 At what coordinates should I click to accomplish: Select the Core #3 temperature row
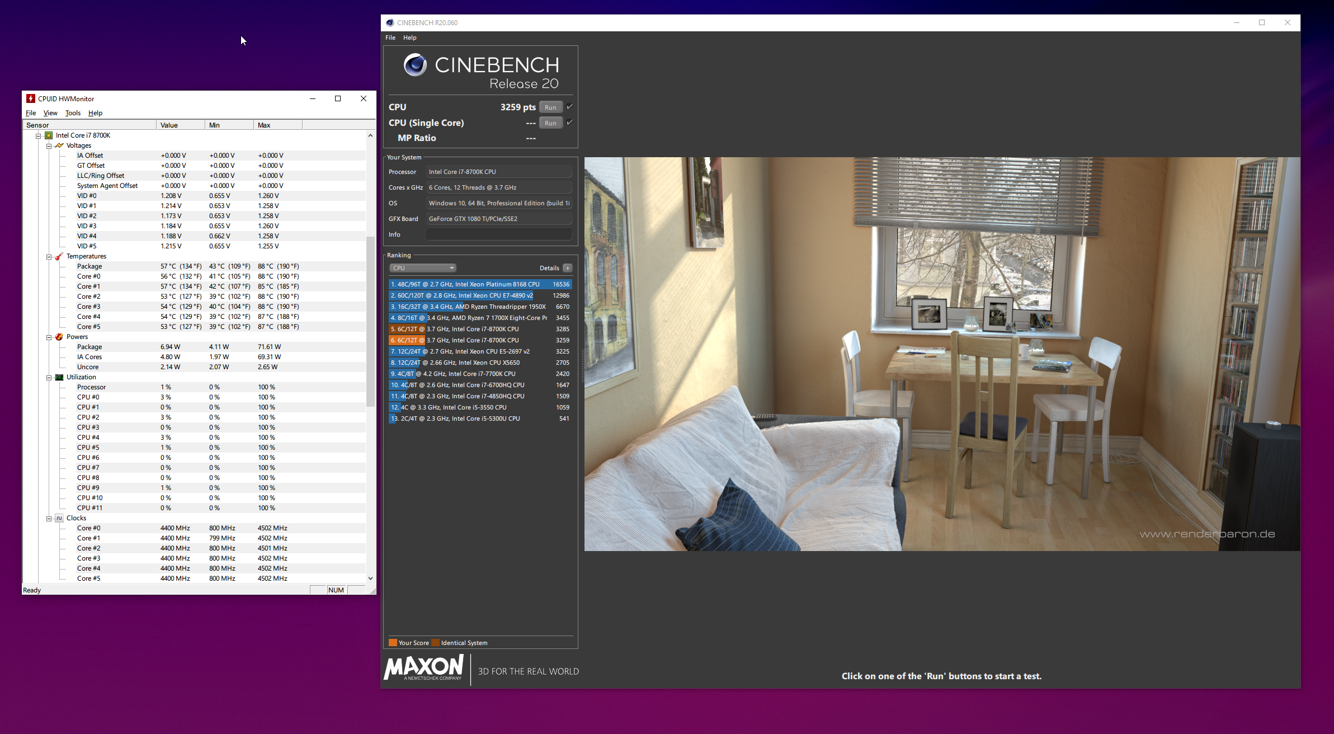(x=221, y=307)
